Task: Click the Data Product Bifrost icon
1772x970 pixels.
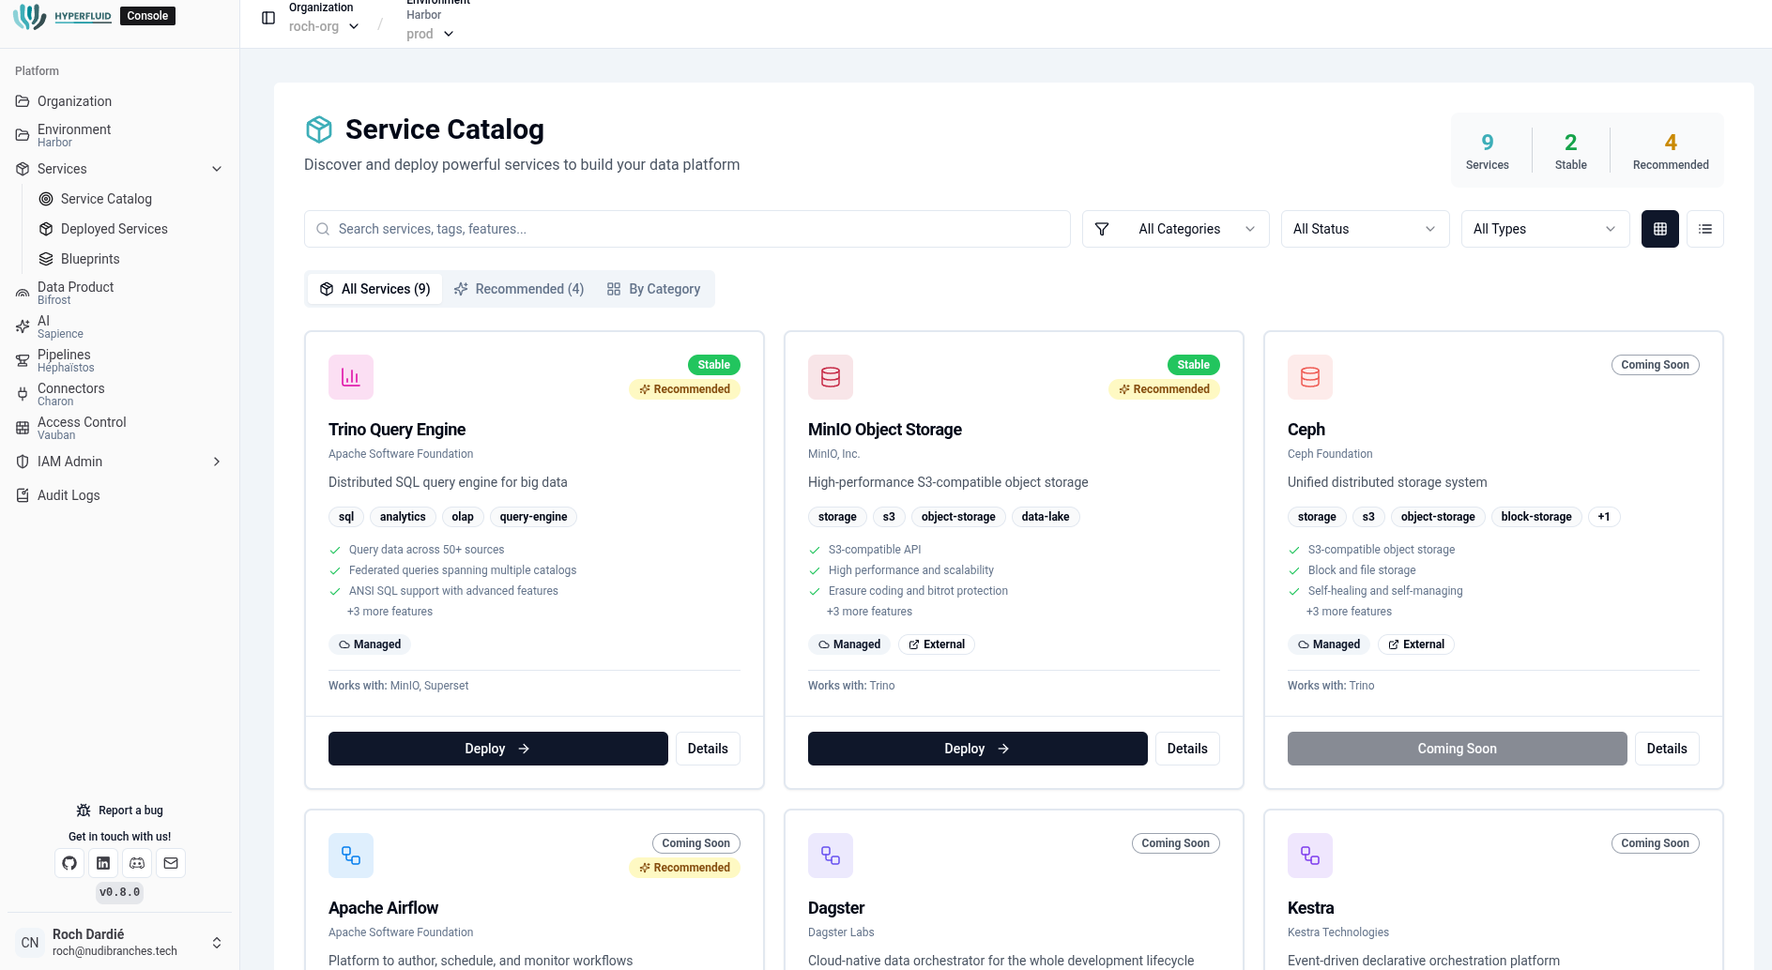Action: click(x=22, y=293)
